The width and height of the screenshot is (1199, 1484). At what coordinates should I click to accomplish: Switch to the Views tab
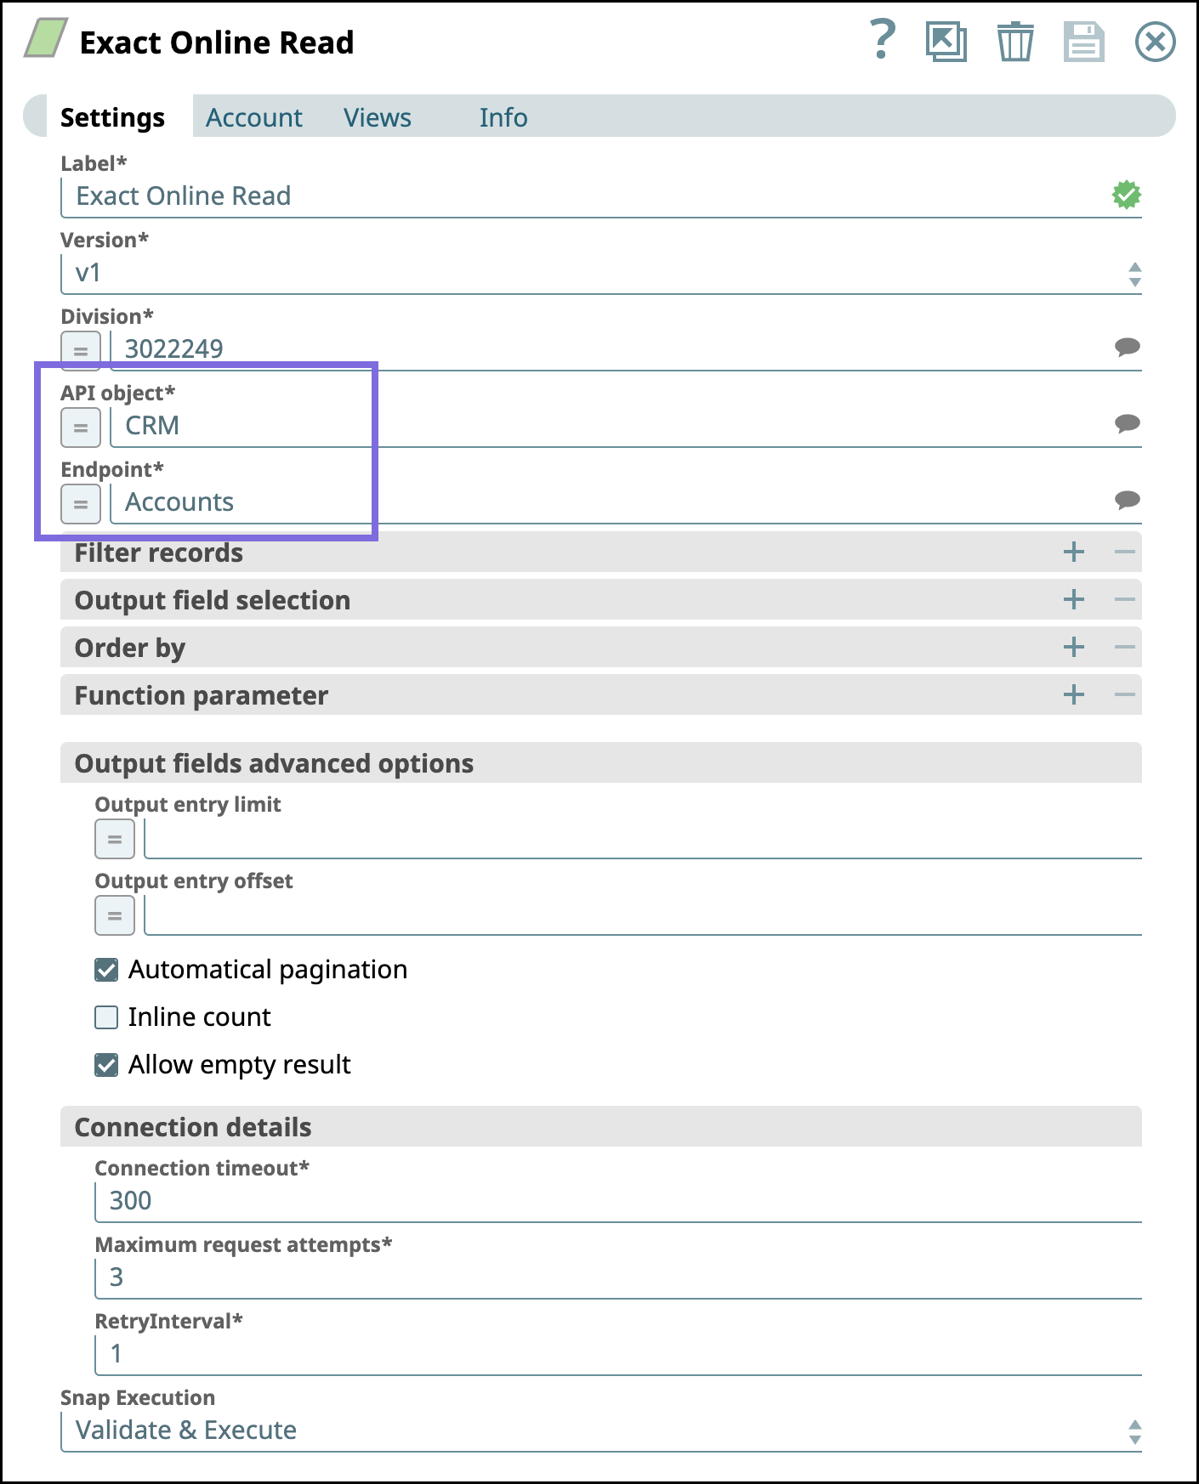tap(378, 117)
